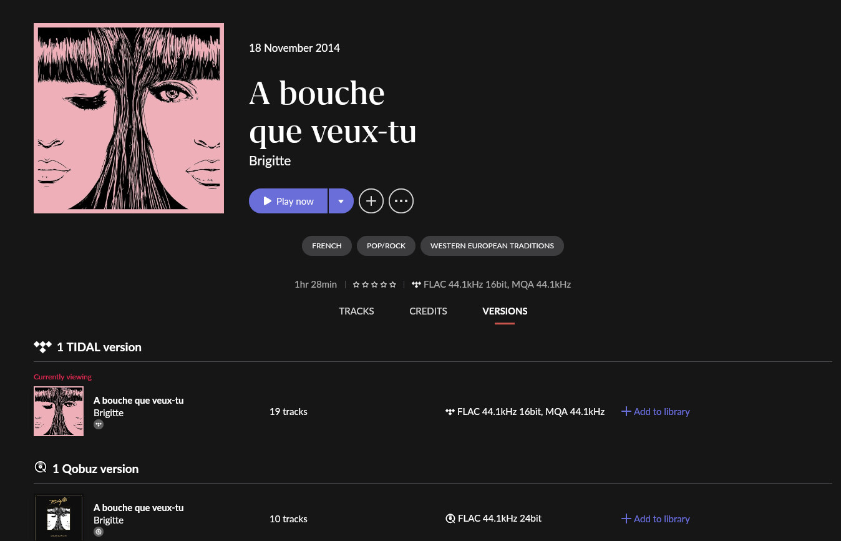The height and width of the screenshot is (541, 841).
Task: Click album title 'A bouche que veux-tu' heading
Action: pos(333,112)
